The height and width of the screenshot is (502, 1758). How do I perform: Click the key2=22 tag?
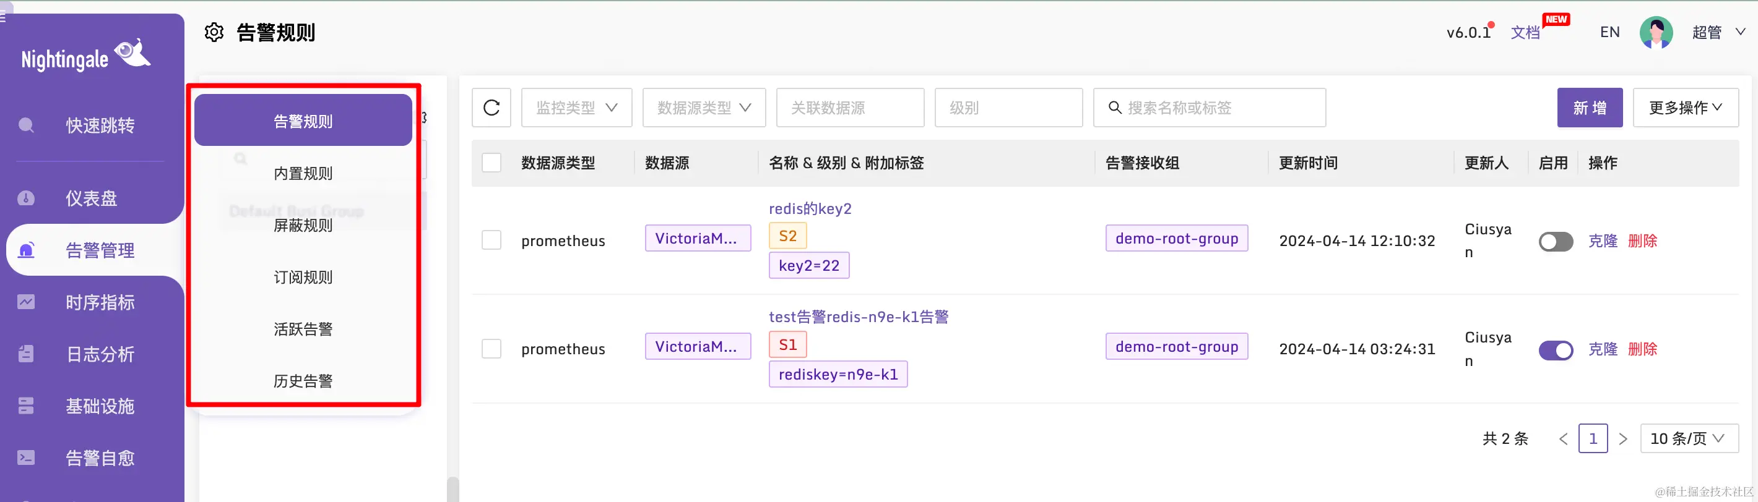808,266
